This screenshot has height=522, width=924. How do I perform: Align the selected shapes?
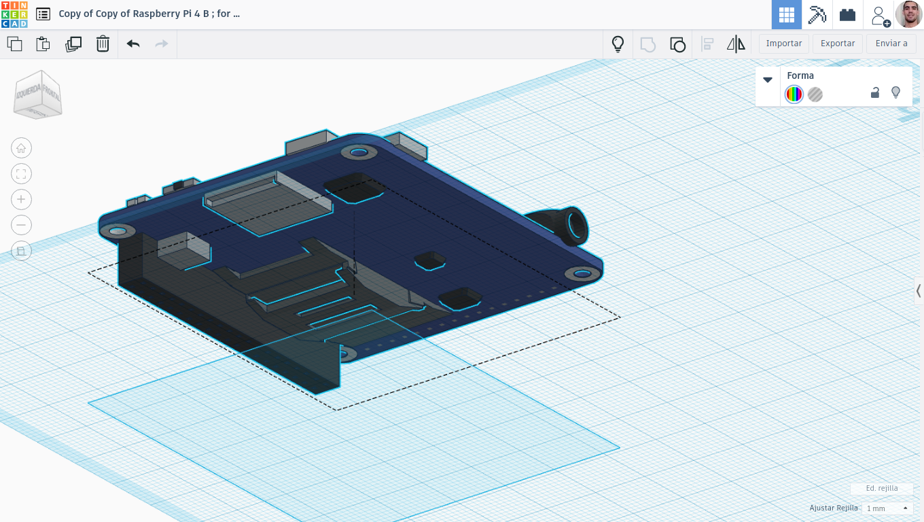tap(707, 44)
